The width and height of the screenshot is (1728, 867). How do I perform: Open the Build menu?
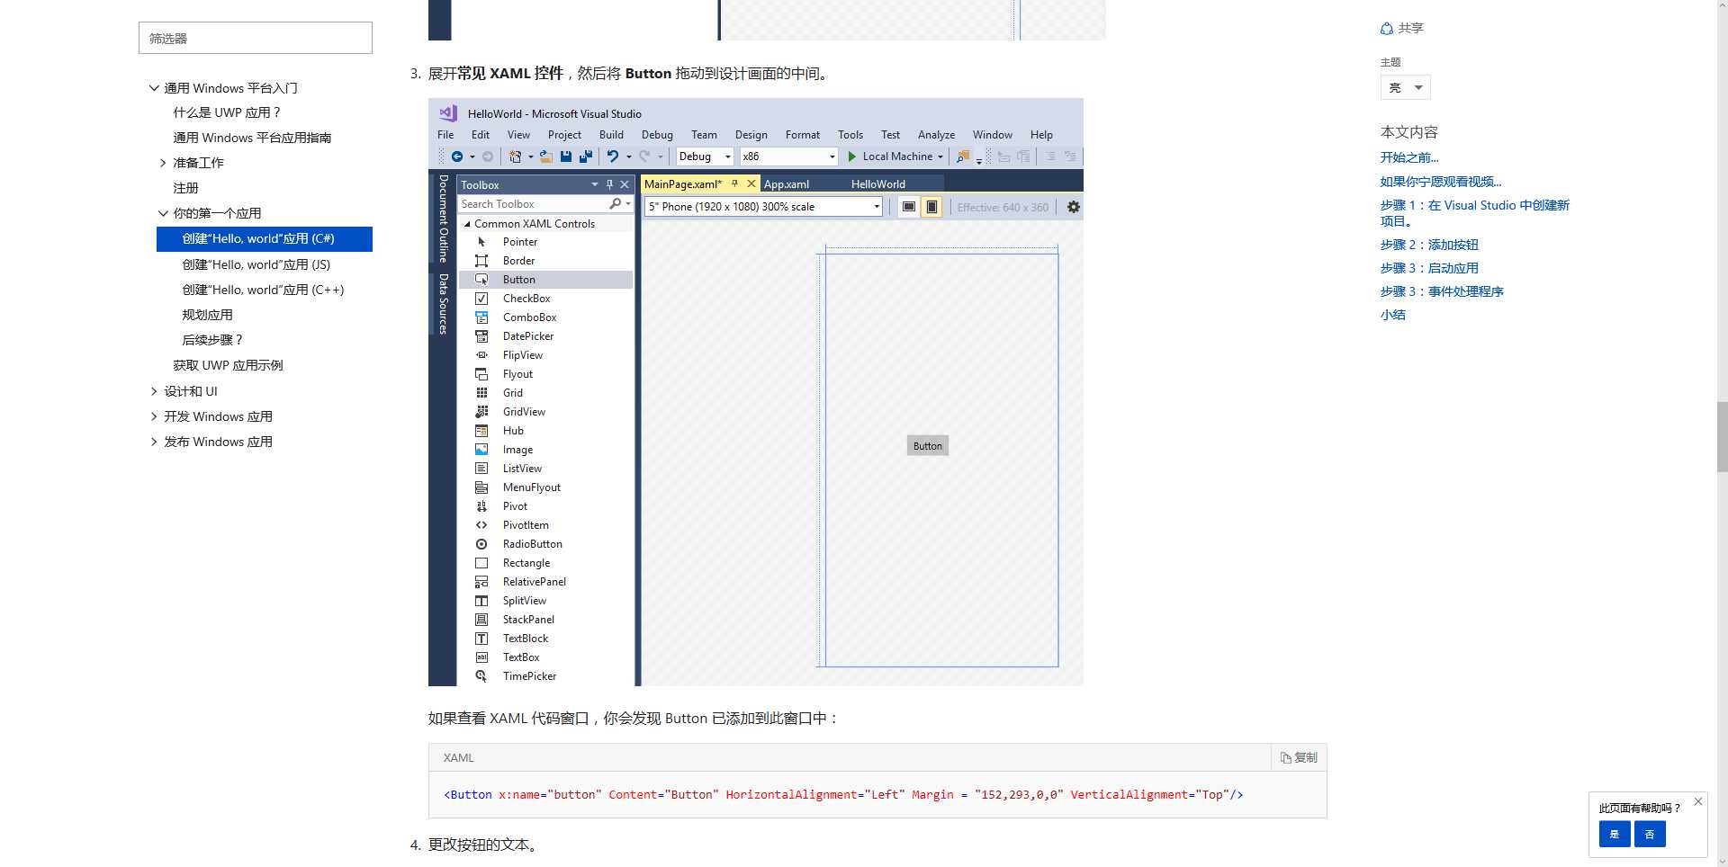611,135
